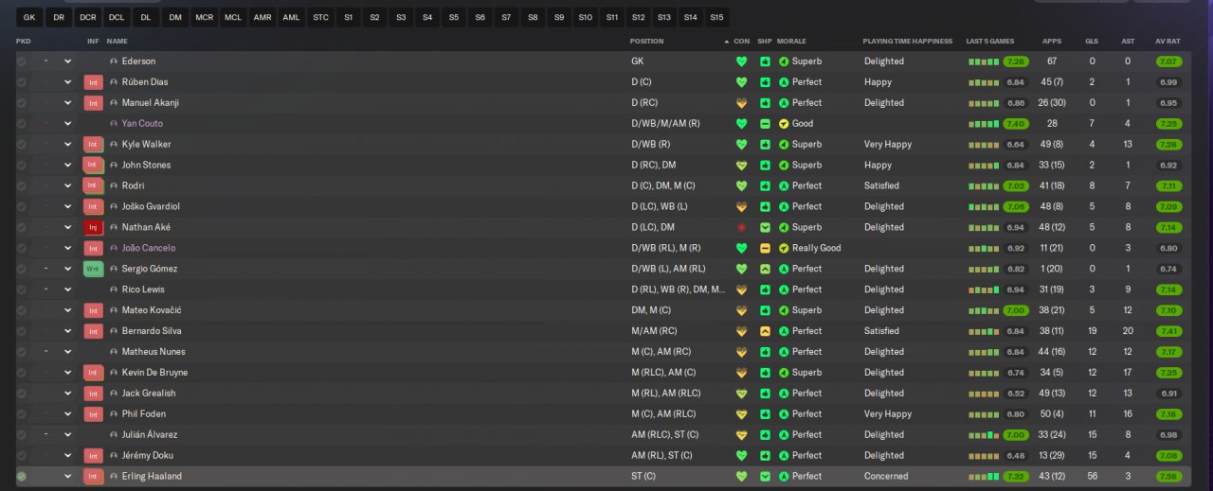Select the DCR position slot
Viewport: 1213px width, 491px height.
click(88, 17)
